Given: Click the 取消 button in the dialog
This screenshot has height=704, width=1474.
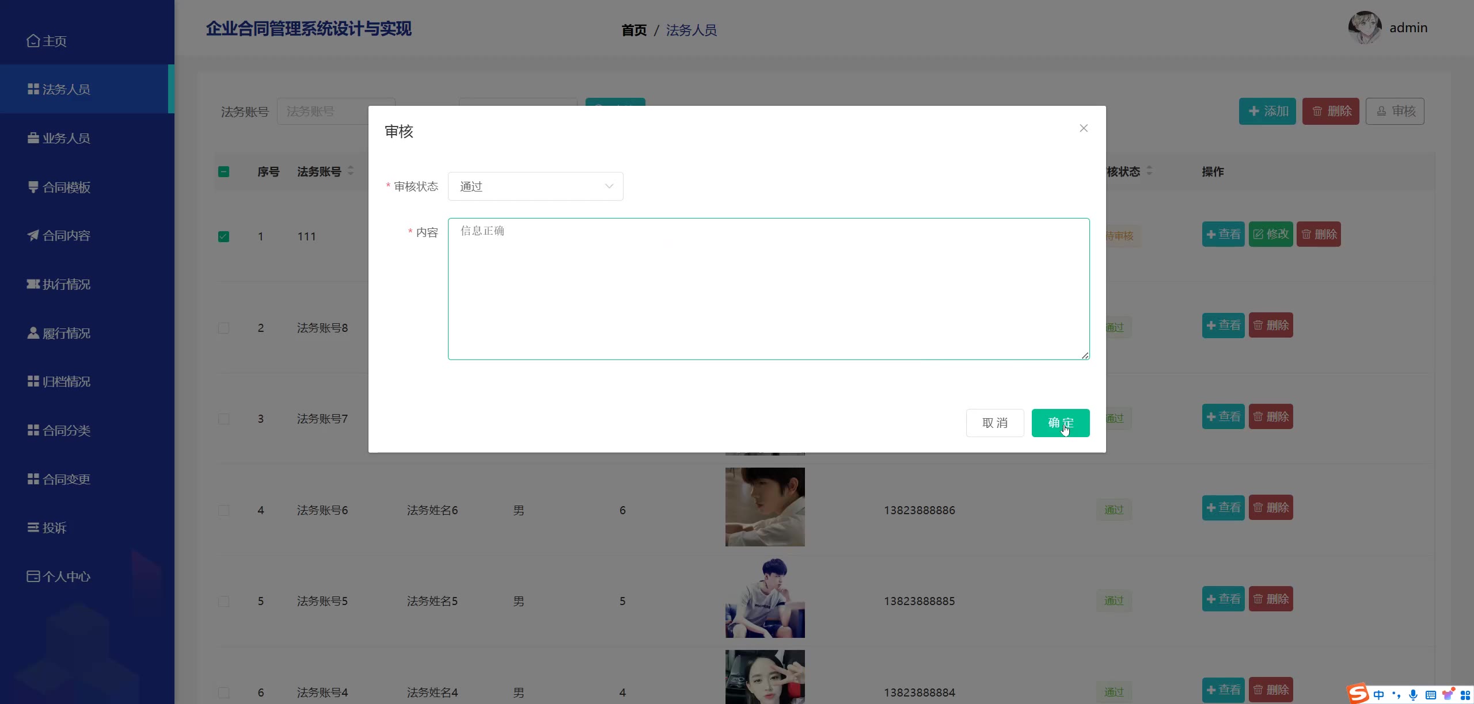Looking at the screenshot, I should tap(994, 423).
